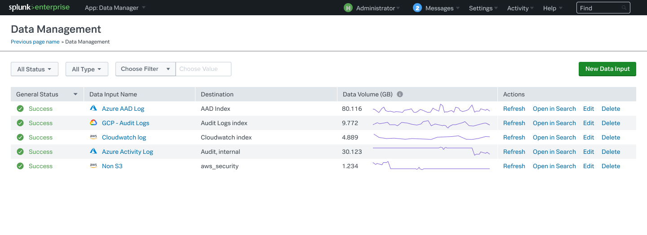Click the blue Messages count badge
The height and width of the screenshot is (235, 647).
coord(417,8)
